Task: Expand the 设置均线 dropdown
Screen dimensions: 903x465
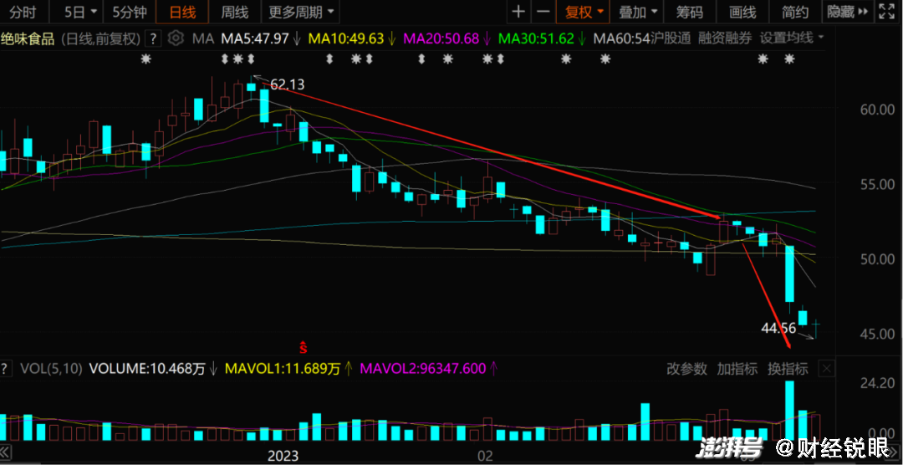Action: [791, 38]
